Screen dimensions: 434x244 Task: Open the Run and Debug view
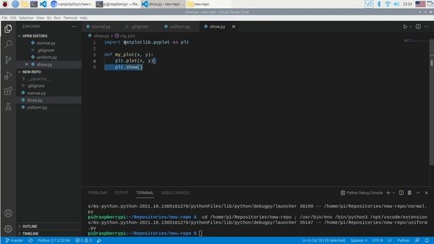pos(8,75)
